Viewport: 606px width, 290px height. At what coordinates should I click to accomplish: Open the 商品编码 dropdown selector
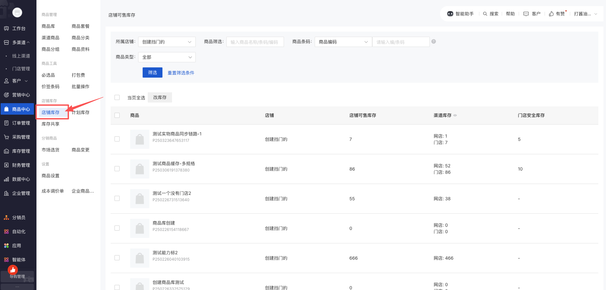tap(343, 42)
